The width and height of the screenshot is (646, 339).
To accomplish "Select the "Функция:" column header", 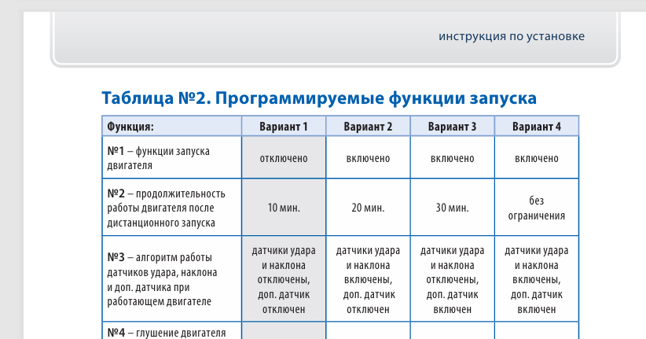I will [130, 126].
